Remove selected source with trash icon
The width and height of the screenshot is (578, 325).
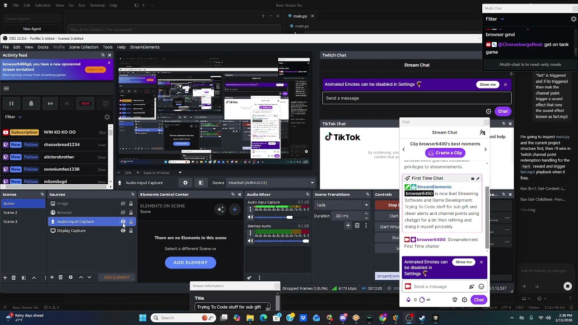click(x=61, y=277)
